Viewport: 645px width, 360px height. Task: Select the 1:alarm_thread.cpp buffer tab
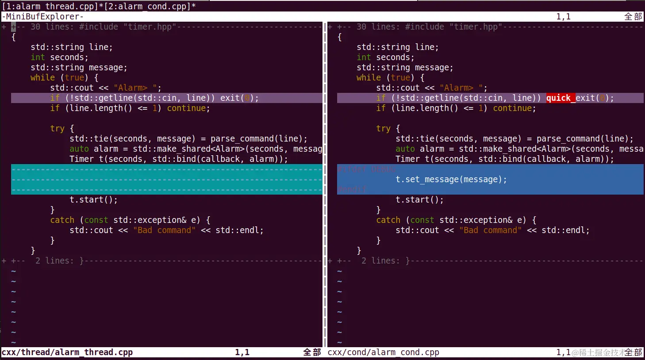(52, 6)
